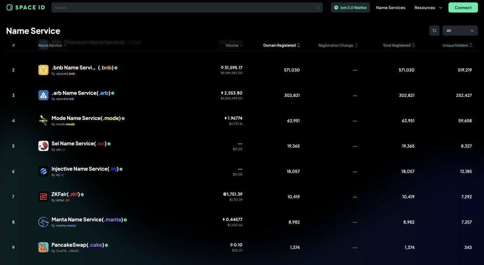Click the unique holders value 8,327

(x=467, y=146)
